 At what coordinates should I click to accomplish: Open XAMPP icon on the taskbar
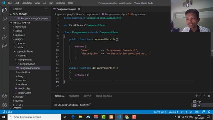click(x=111, y=117)
